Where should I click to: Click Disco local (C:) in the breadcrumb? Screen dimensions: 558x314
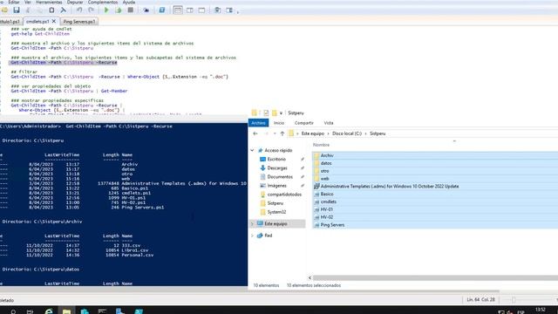point(347,133)
